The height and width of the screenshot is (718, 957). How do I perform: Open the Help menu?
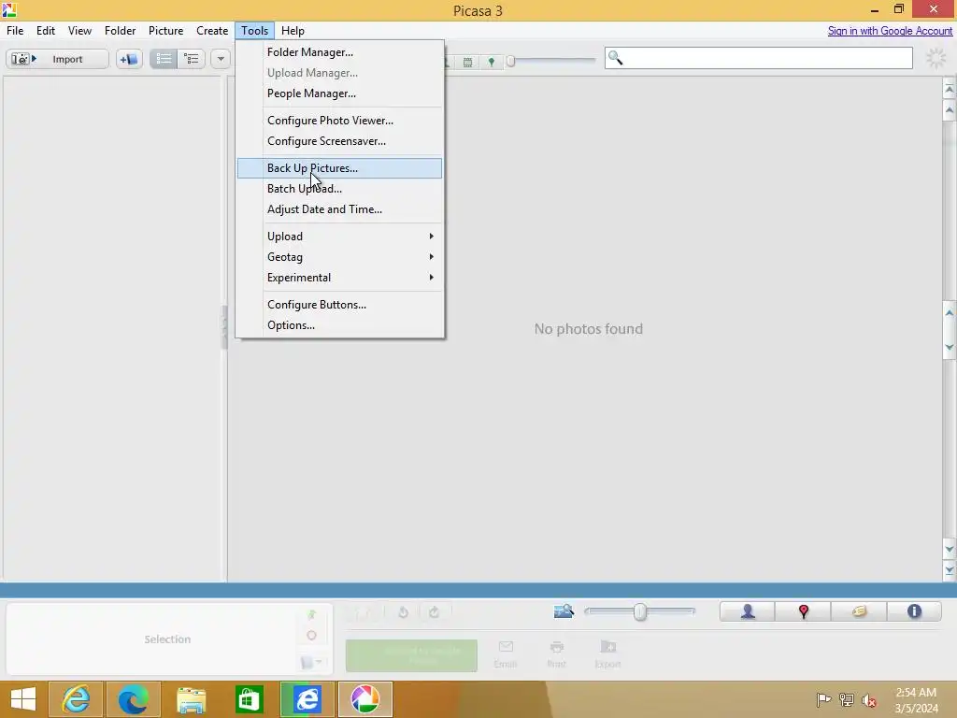click(293, 31)
